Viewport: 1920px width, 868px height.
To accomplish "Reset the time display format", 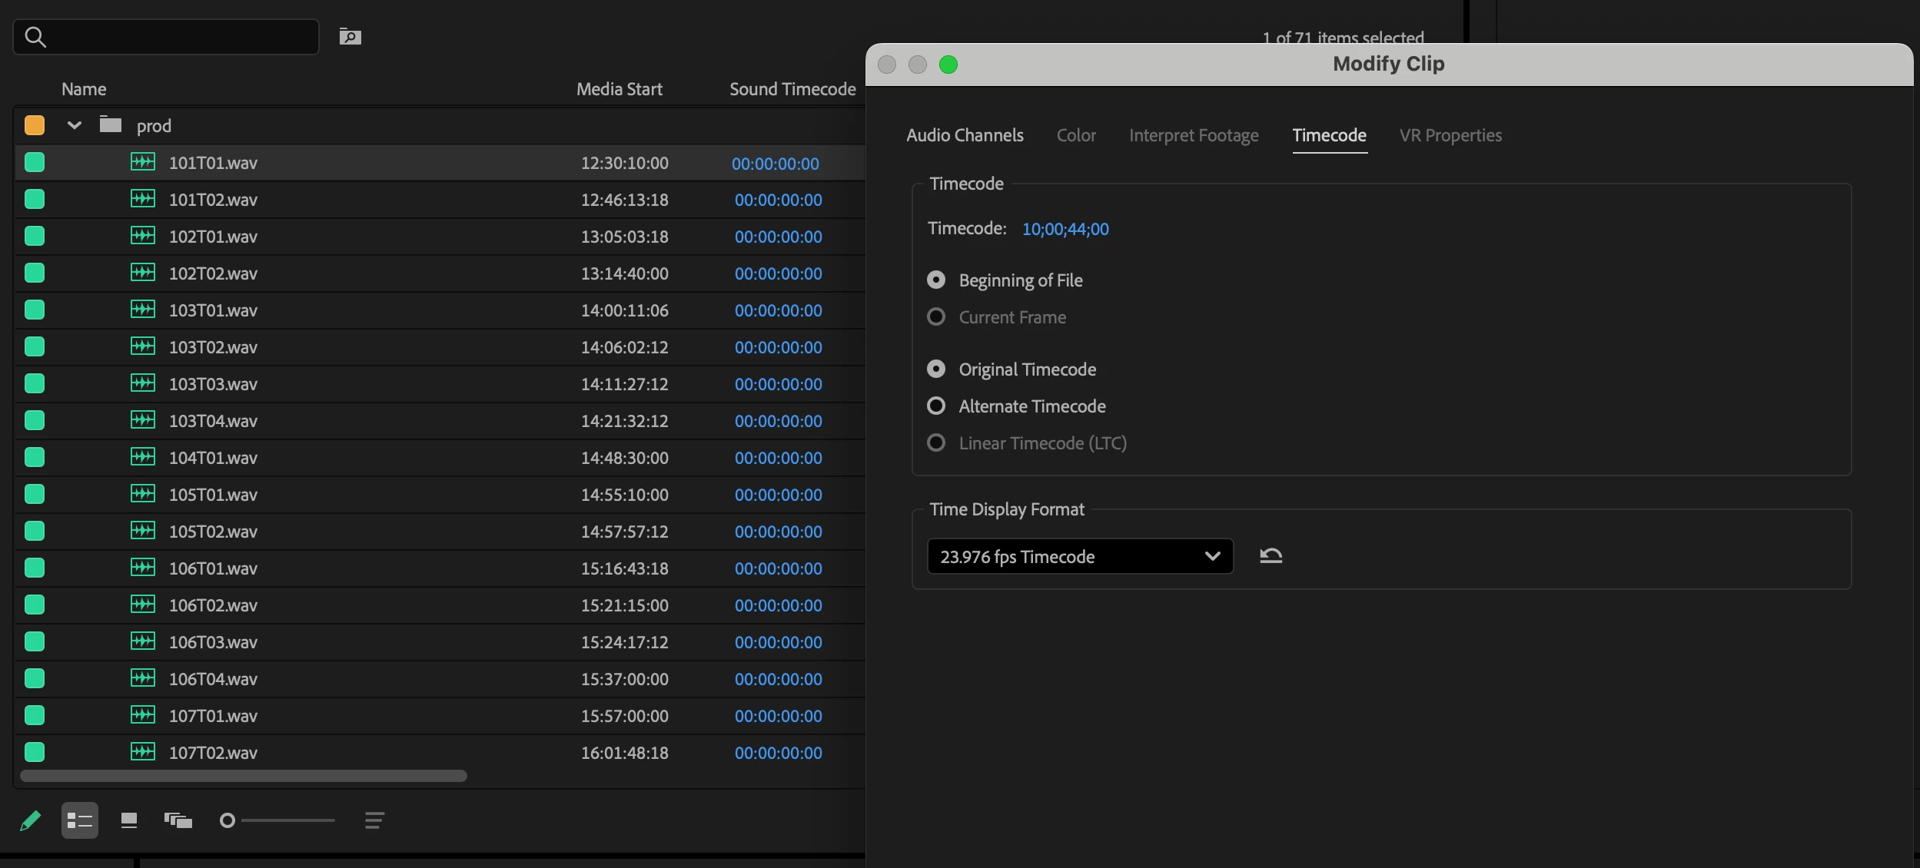I will click(x=1271, y=555).
